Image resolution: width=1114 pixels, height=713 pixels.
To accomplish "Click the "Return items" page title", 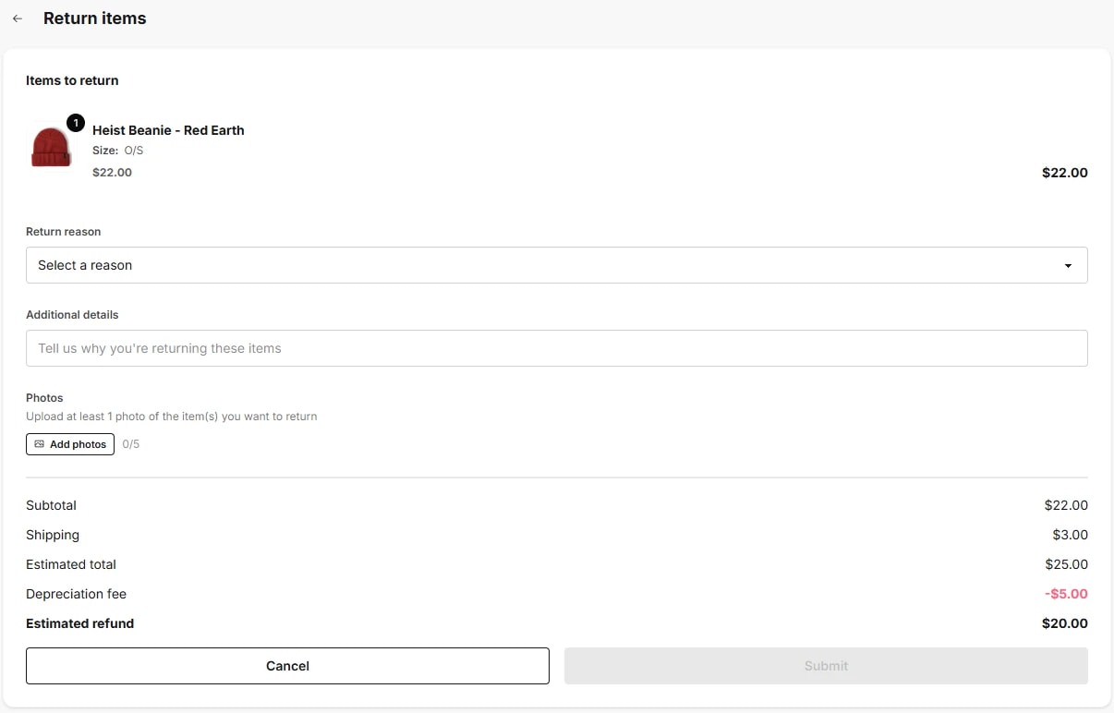I will point(95,18).
